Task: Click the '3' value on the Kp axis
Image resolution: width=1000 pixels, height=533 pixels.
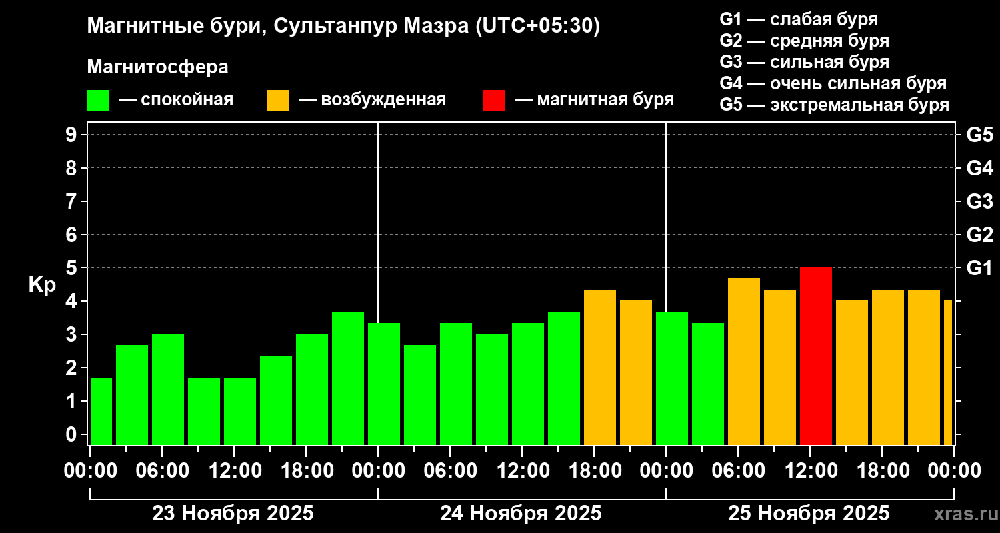Action: 73,334
